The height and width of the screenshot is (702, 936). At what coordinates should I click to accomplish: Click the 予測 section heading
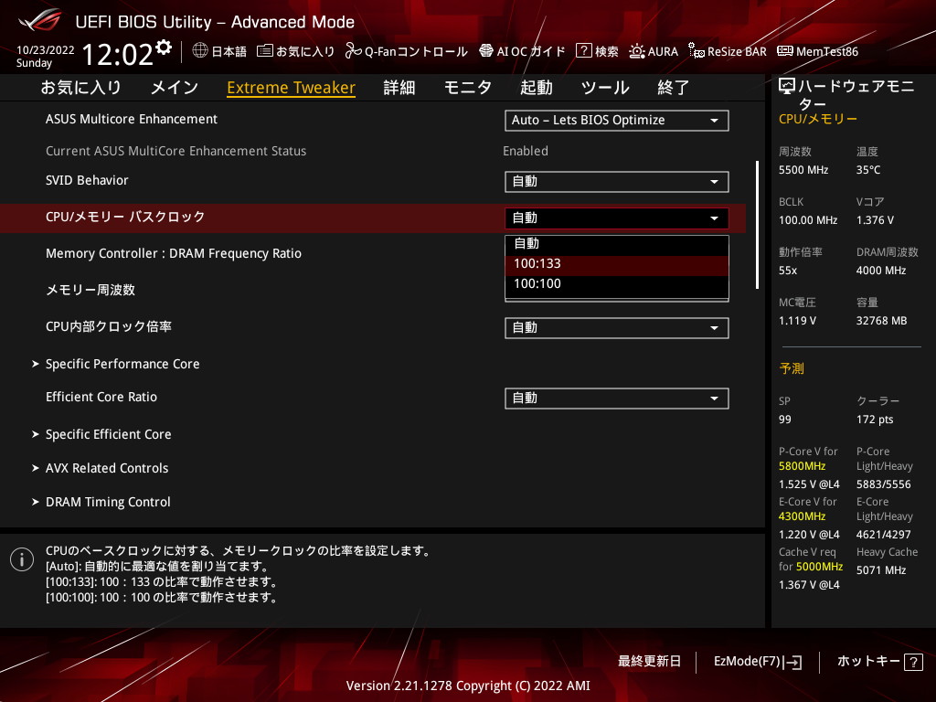pos(792,368)
